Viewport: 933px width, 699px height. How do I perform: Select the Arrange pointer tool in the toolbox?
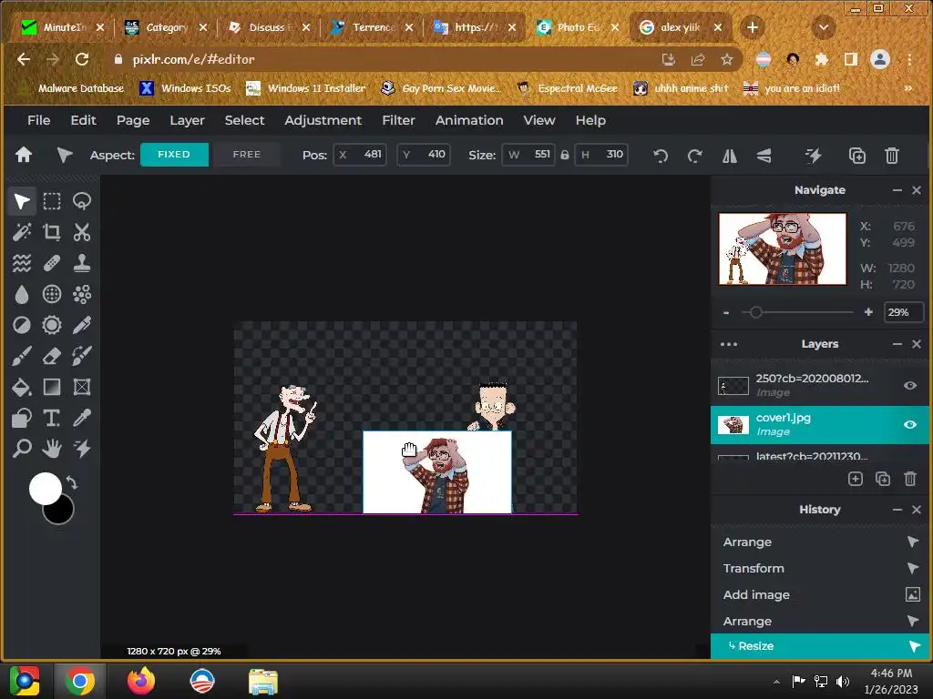click(22, 201)
